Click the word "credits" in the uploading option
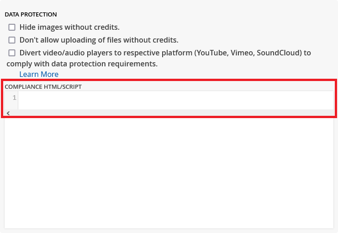This screenshot has width=338, height=233. [163, 40]
